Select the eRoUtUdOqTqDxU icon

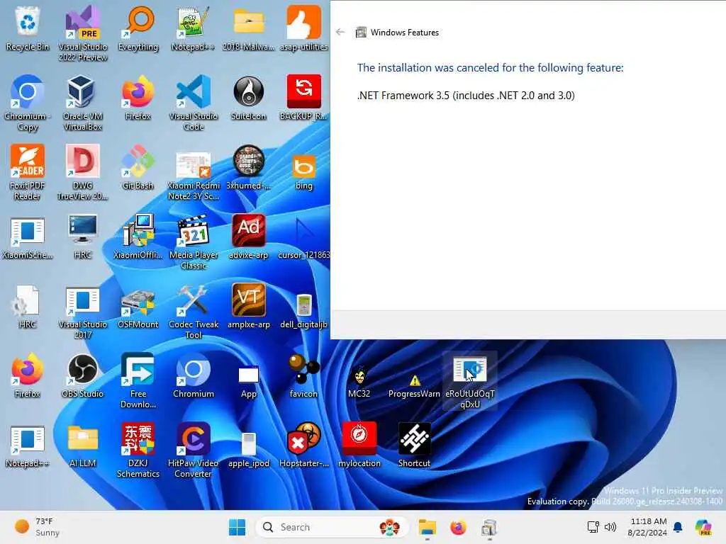pyautogui.click(x=470, y=380)
